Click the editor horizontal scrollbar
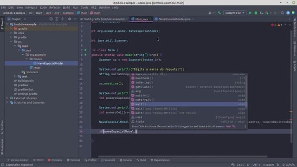The image size is (297, 167). pyautogui.click(x=182, y=157)
